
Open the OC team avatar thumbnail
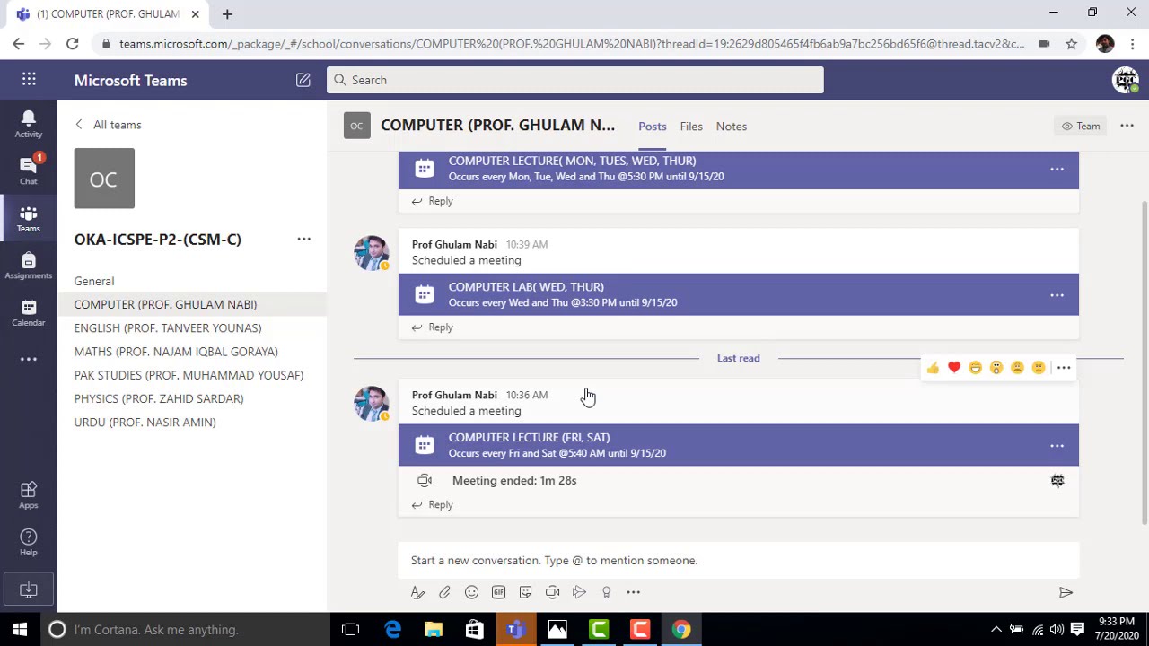tap(104, 179)
